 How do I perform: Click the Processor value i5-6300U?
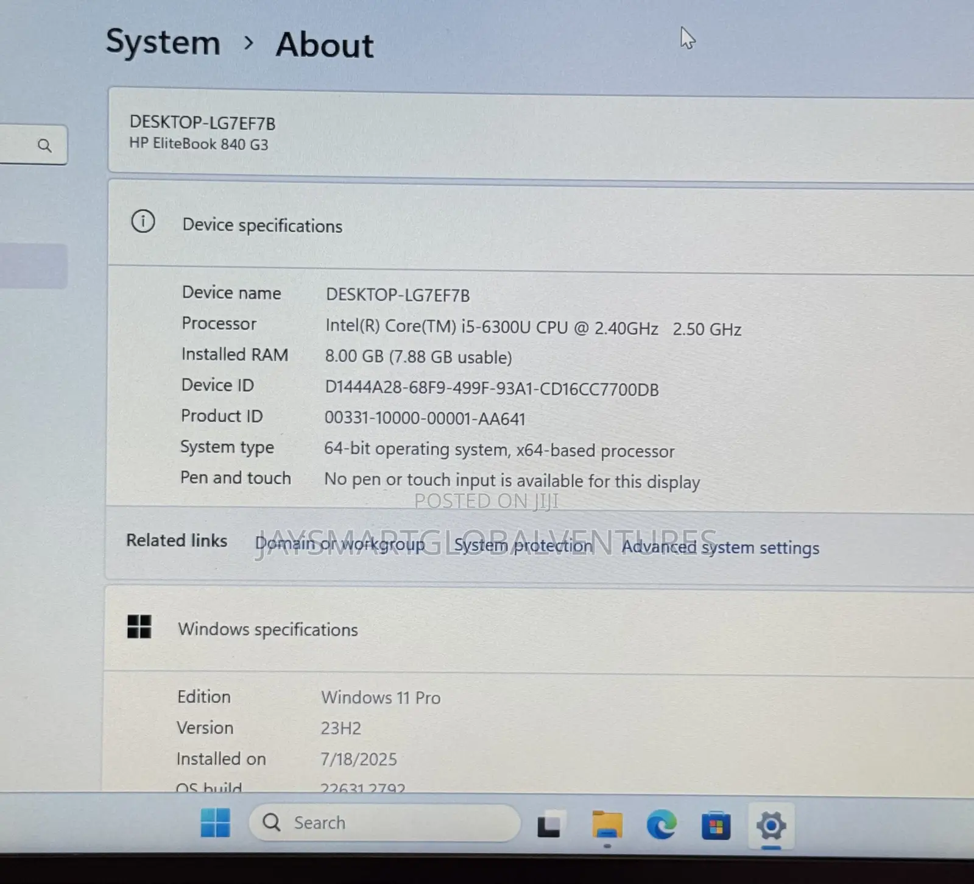click(x=533, y=327)
